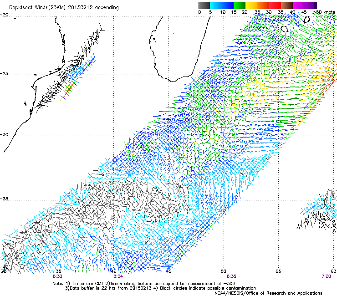Click the '35' longitude axis label
337x296 pixels.
tap(59, 271)
